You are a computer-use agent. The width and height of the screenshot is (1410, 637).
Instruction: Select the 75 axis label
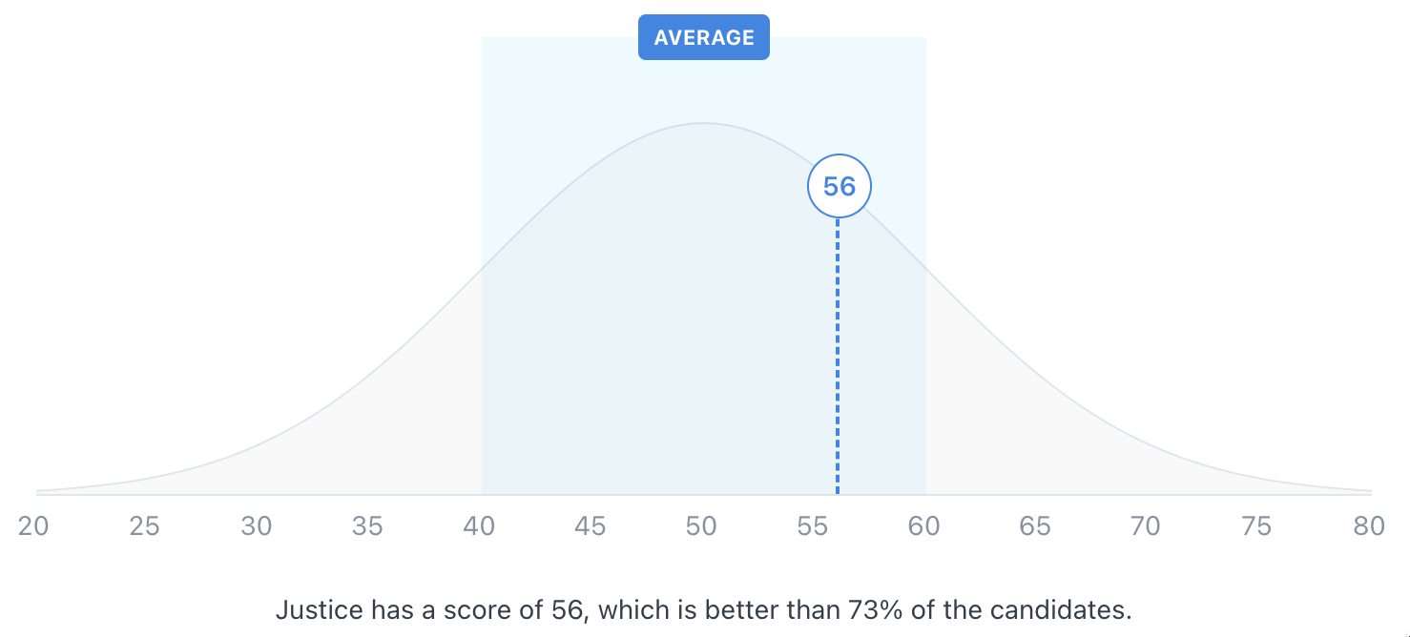pos(1257,526)
